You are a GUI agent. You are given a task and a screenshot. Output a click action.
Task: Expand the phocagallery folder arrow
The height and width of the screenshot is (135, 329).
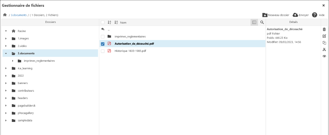coord(6,113)
